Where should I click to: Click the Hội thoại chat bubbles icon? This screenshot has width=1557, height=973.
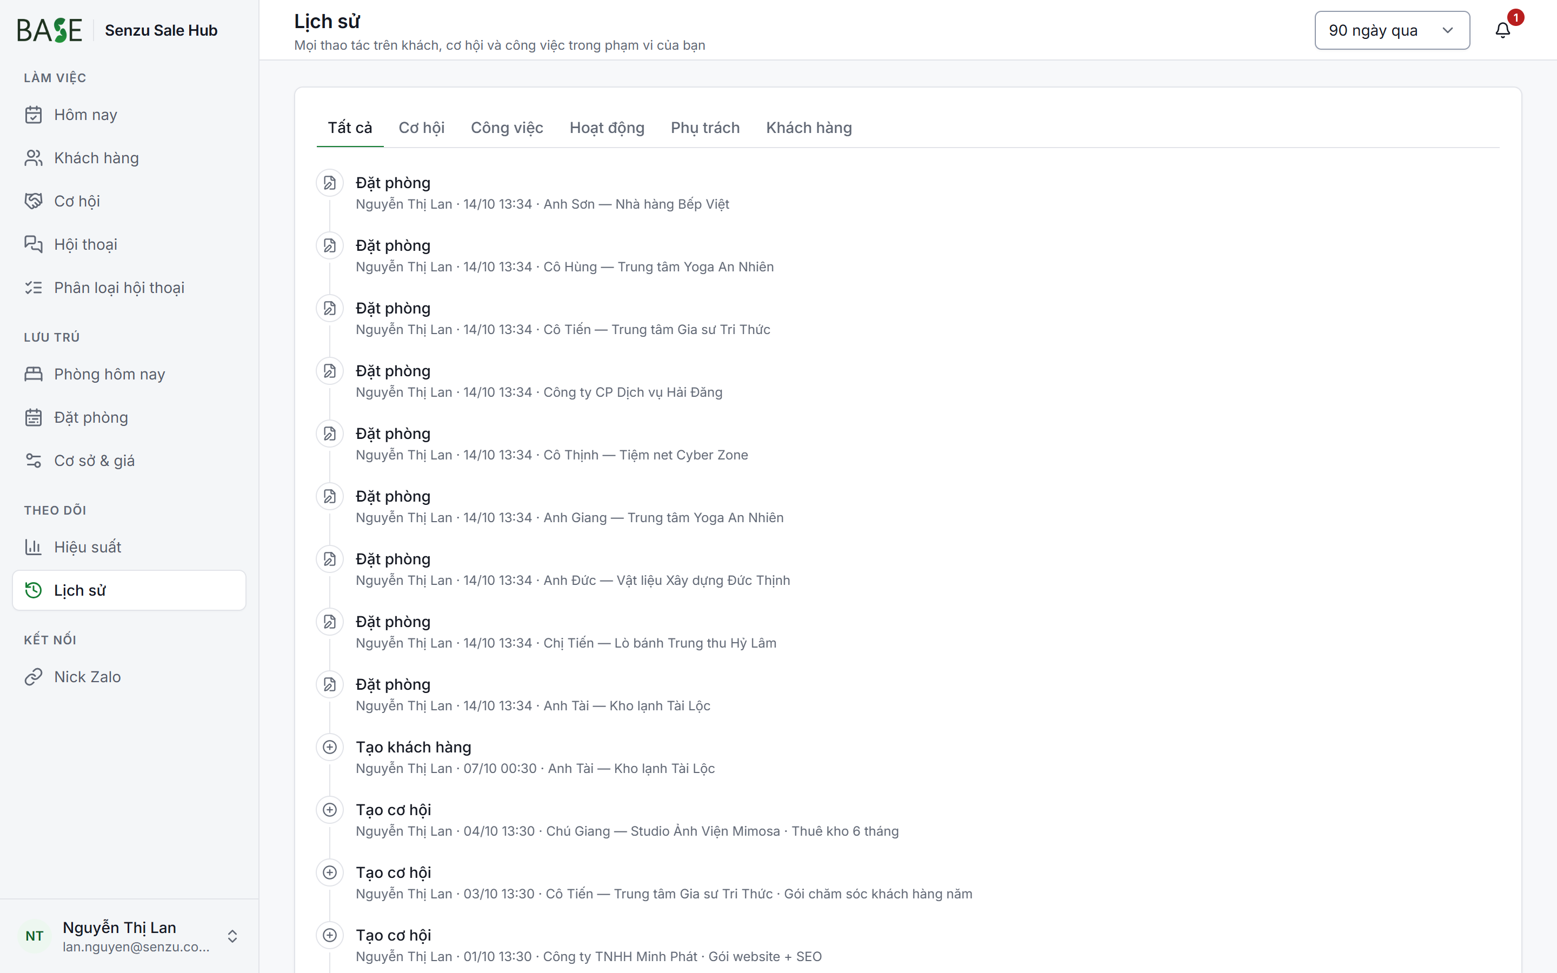tap(34, 244)
